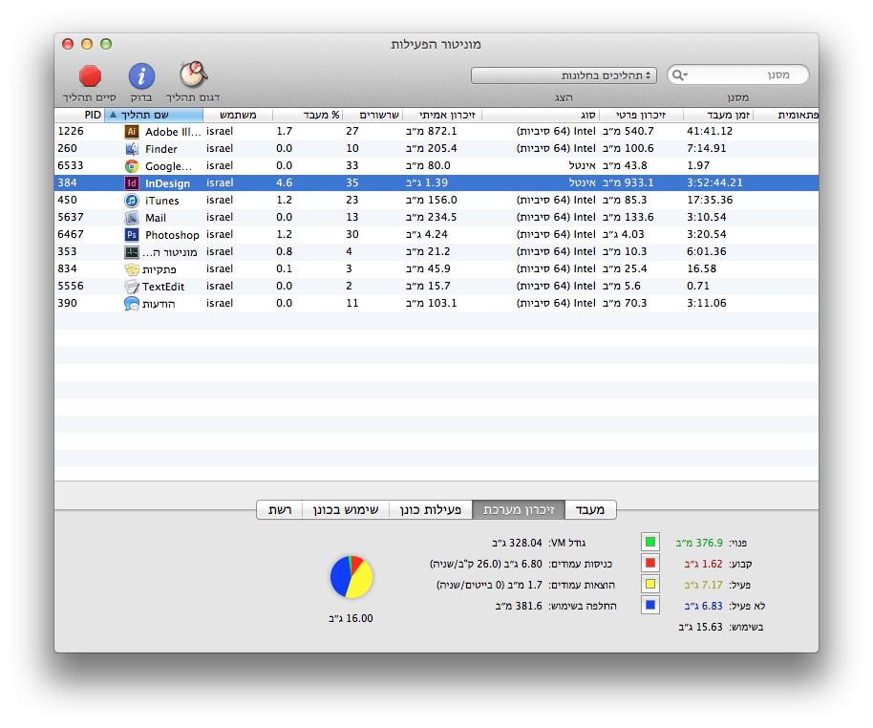The width and height of the screenshot is (873, 728).
Task: Select the iTunes process name
Action: (x=162, y=201)
